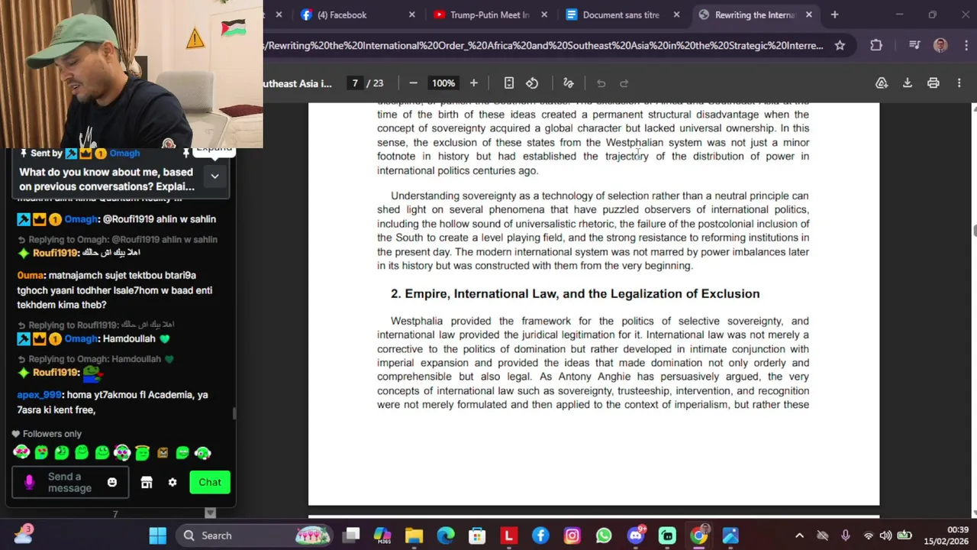This screenshot has height=550, width=977.
Task: Click the PDF vertical scrollbar thumb
Action: click(974, 231)
